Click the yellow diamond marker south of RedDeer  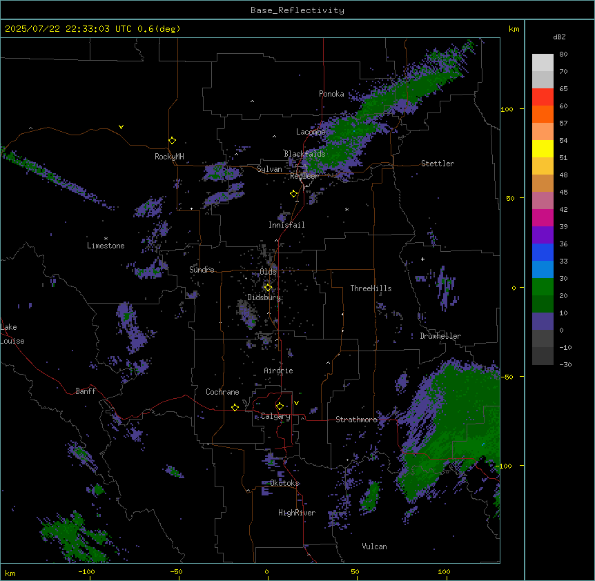point(294,194)
